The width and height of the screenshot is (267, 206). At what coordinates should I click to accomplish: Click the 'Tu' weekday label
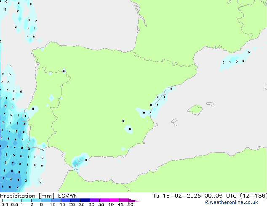(156, 196)
